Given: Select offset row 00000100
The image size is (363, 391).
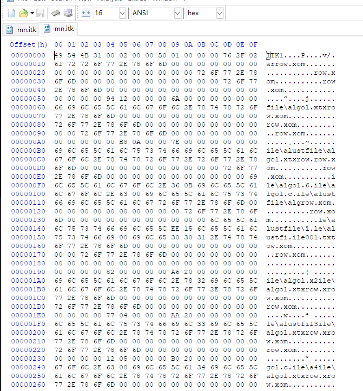Looking at the screenshot, I should pyautogui.click(x=28, y=194).
